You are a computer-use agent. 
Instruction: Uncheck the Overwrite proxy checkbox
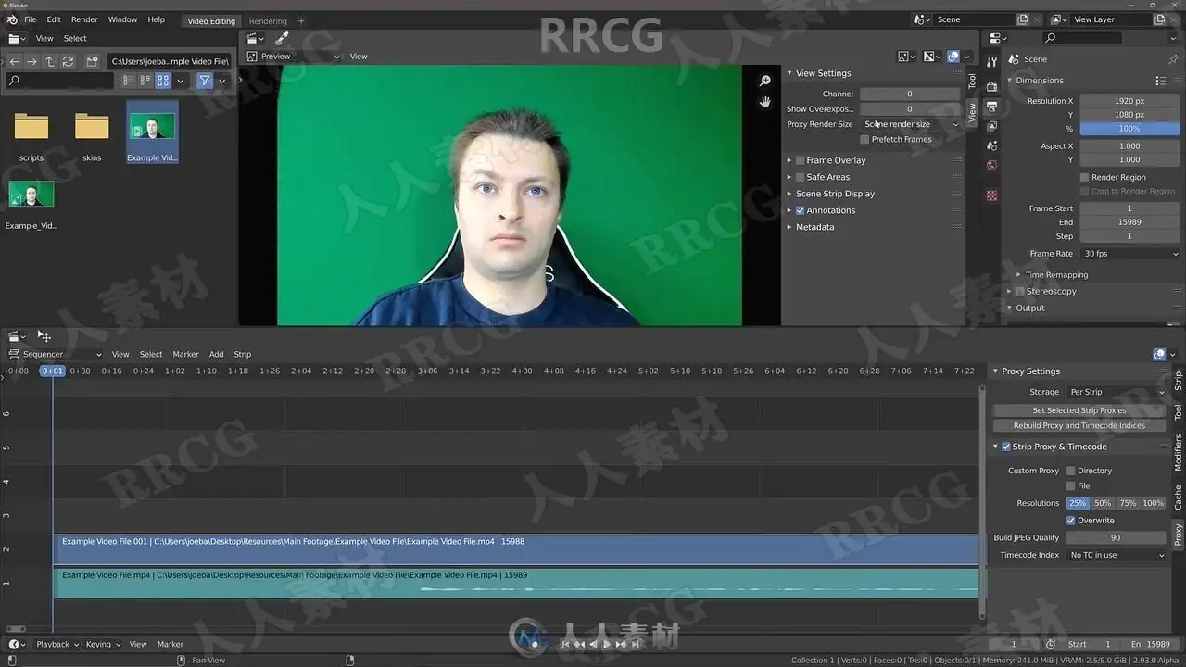pyautogui.click(x=1071, y=521)
